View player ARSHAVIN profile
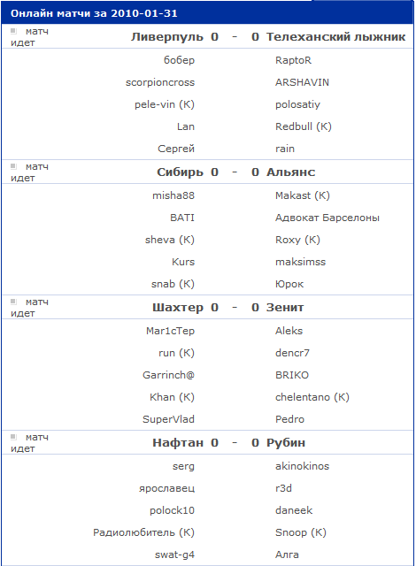416x566 pixels. 302,82
